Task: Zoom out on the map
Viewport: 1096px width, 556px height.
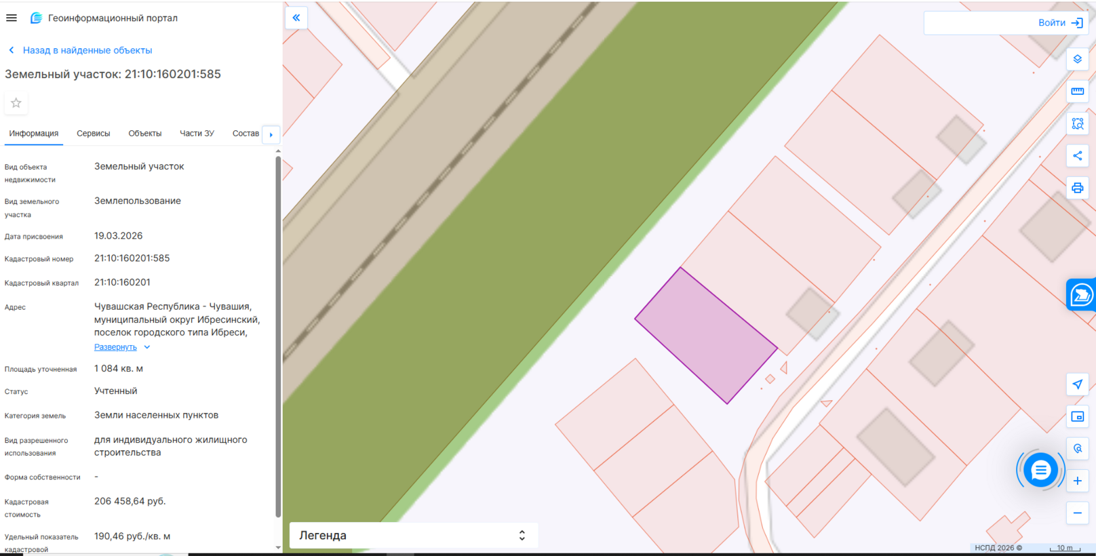Action: pos(1077,513)
